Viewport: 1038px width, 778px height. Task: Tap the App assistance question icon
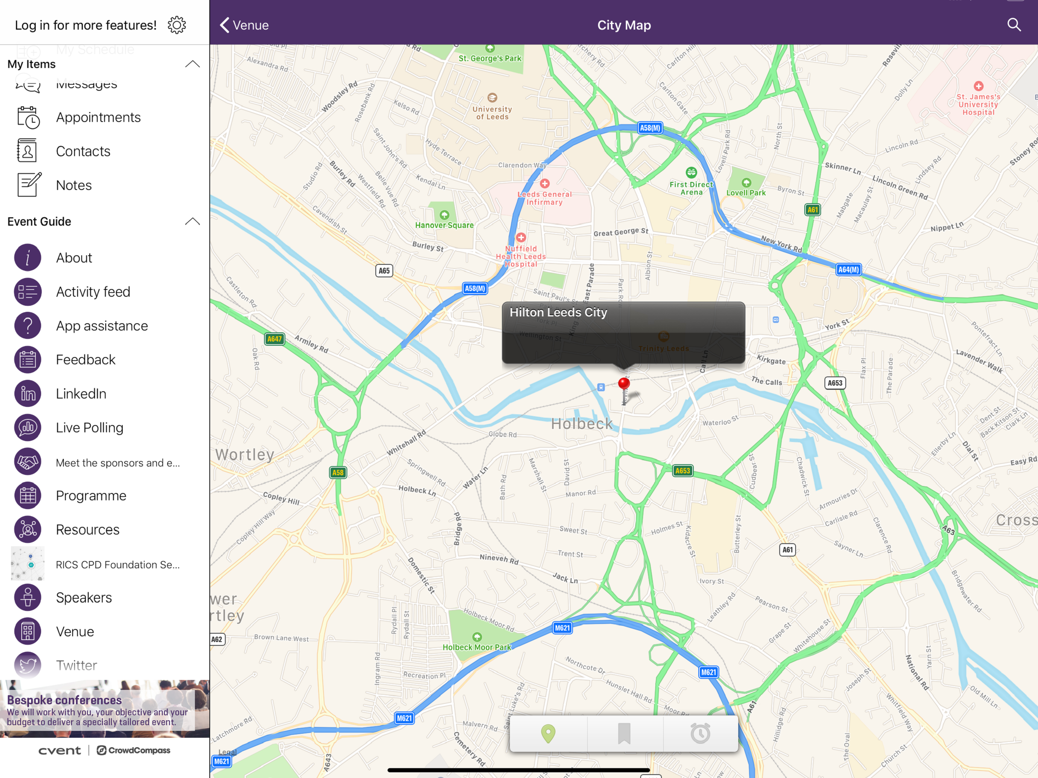(x=28, y=326)
